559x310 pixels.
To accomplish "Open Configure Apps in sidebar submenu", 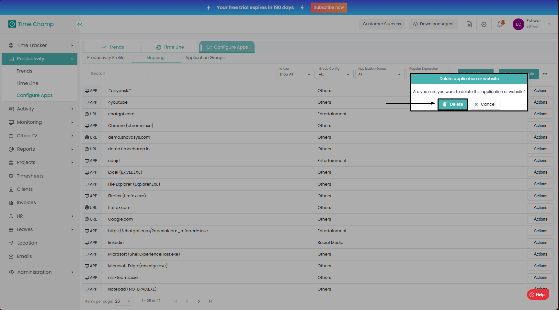I will (35, 95).
